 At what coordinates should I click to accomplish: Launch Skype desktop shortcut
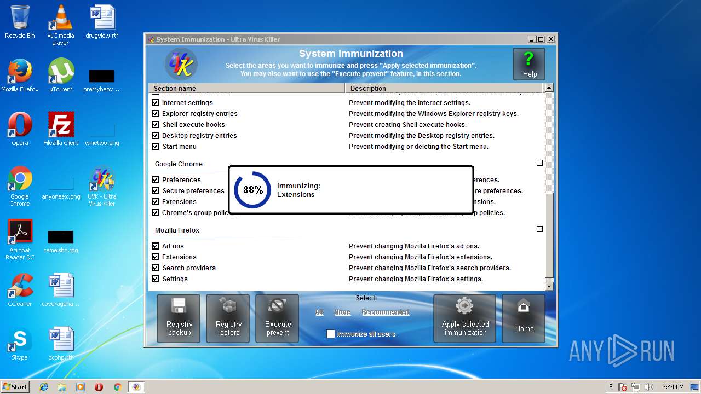(x=20, y=344)
